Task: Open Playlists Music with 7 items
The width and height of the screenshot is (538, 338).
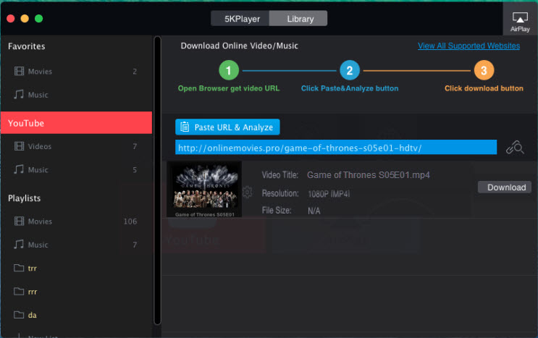Action: (x=76, y=245)
